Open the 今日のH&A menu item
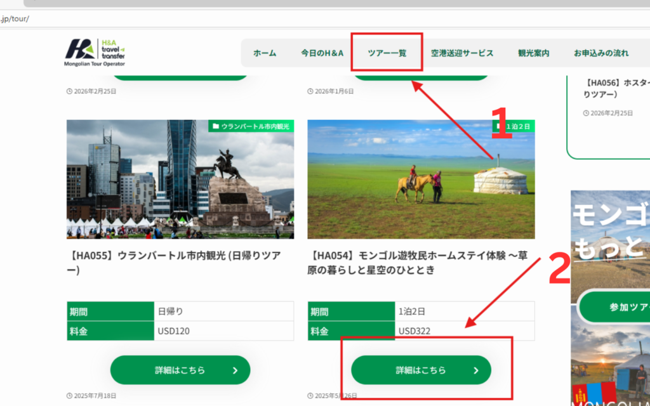This screenshot has width=650, height=406. click(x=322, y=53)
